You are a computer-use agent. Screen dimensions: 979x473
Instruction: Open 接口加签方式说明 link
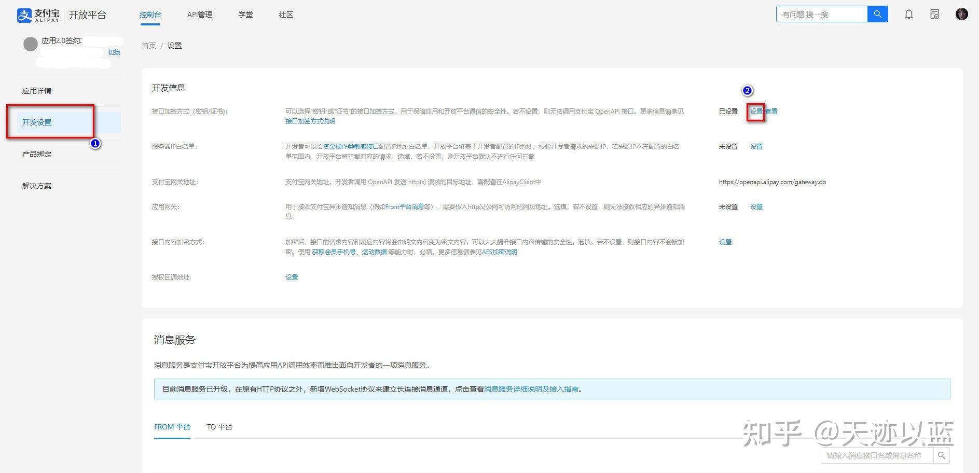(x=310, y=121)
